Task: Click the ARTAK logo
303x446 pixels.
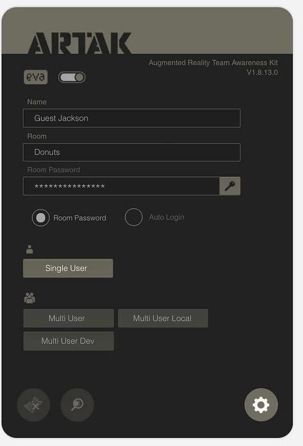Action: click(80, 43)
